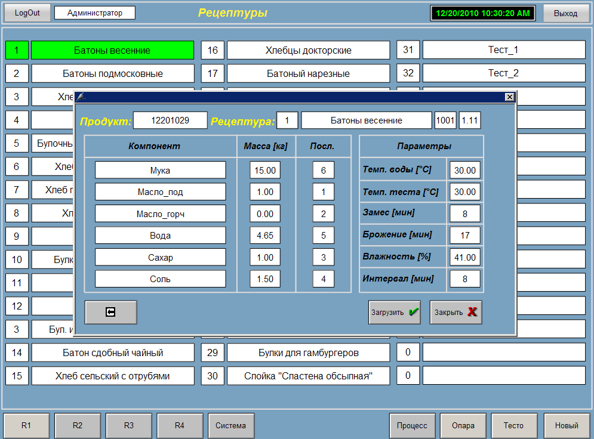Click Темп. теста value 30.00
The image size is (594, 439).
coord(465,192)
